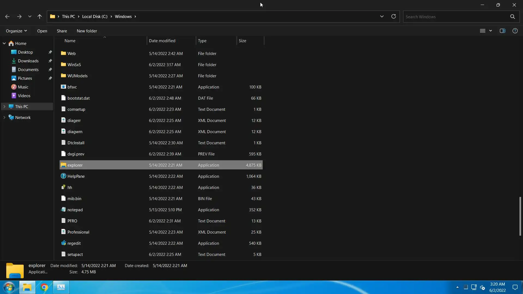Viewport: 523px width, 294px height.
Task: Refresh the Windows folder view
Action: [x=393, y=17]
